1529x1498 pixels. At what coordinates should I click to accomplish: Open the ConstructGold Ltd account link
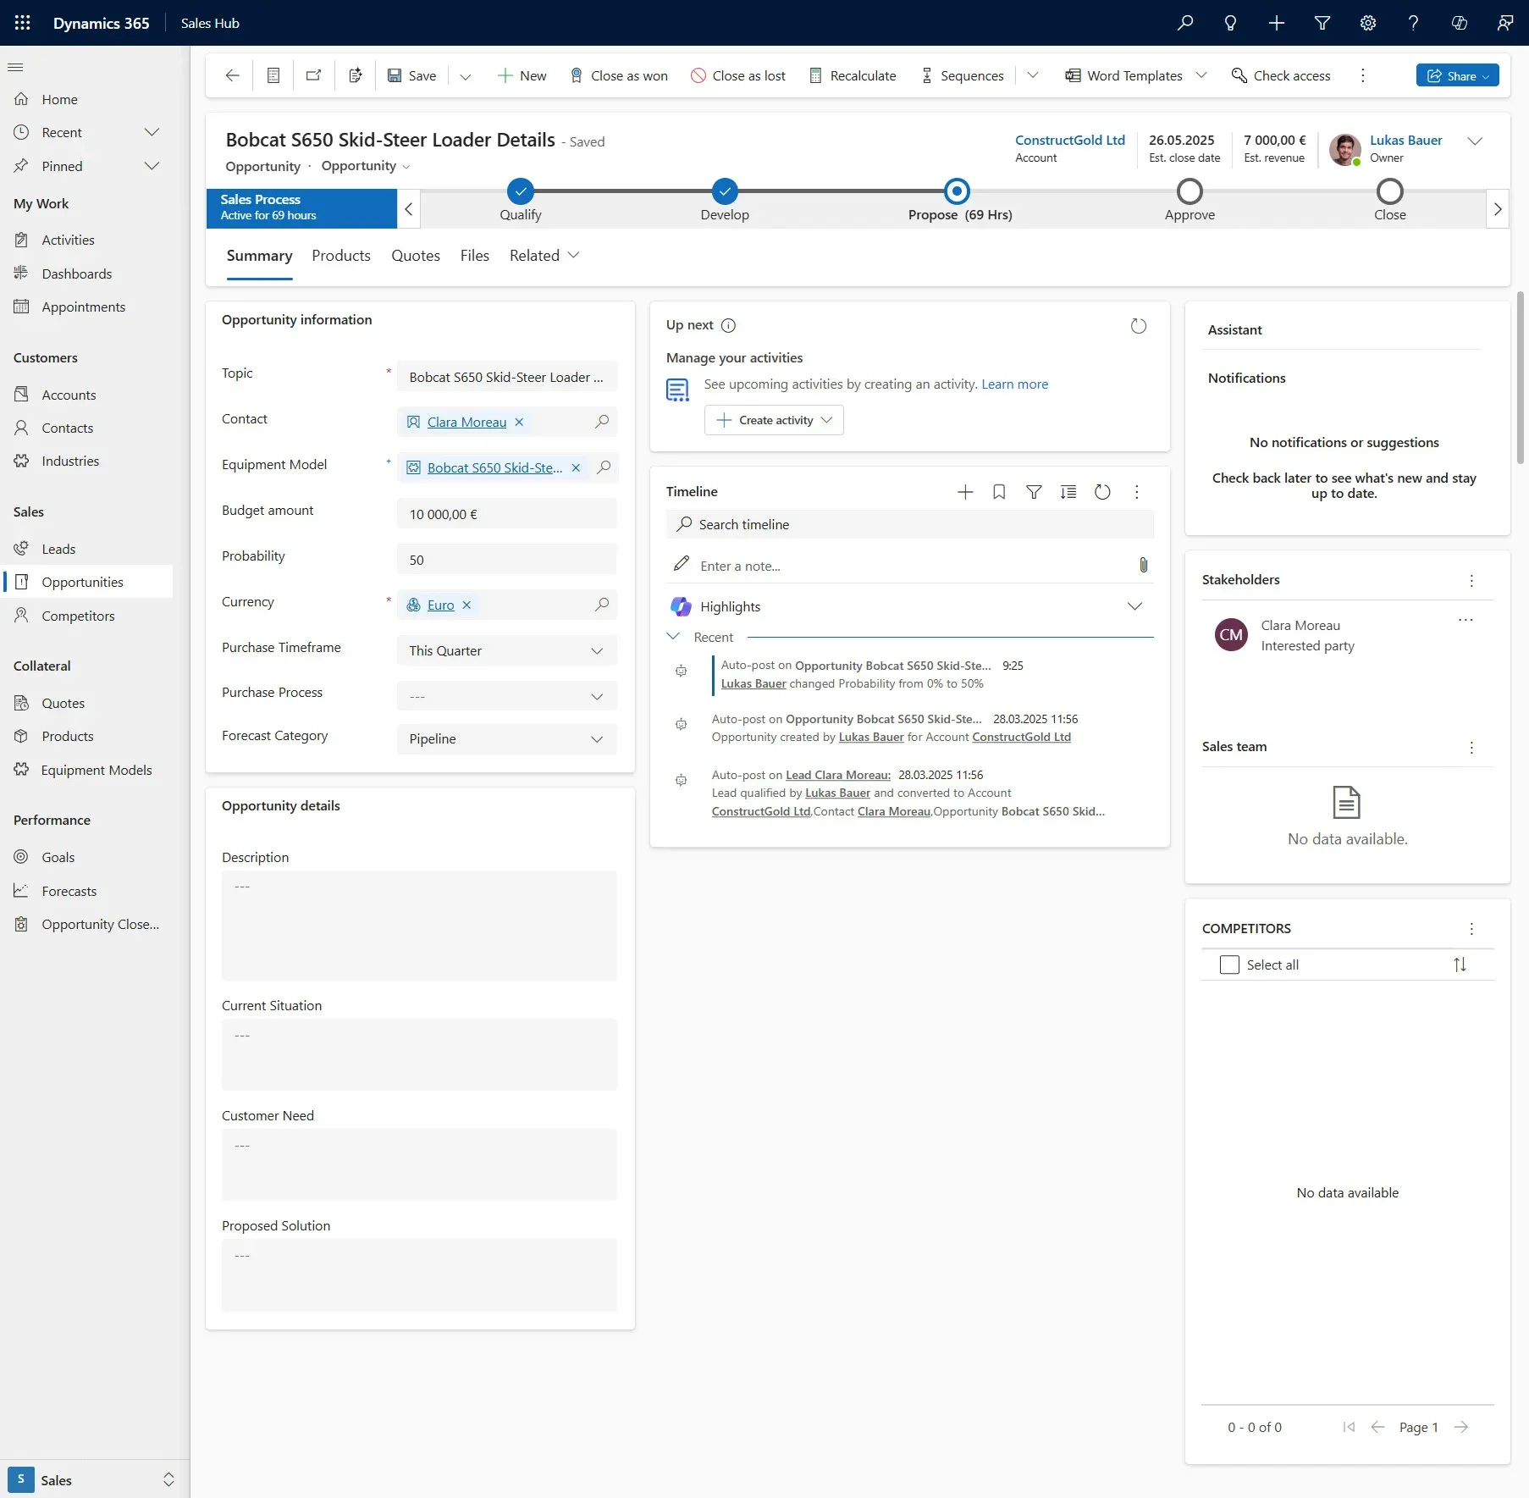[1070, 140]
